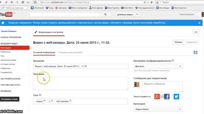The width and height of the screenshot is (204, 114).
Task: Open Панель управления in the sidebar
Action: 11,37
